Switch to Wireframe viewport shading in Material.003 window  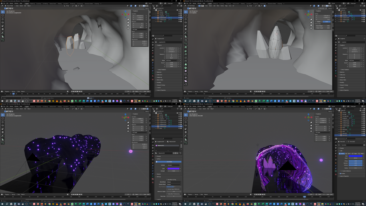coord(142,109)
